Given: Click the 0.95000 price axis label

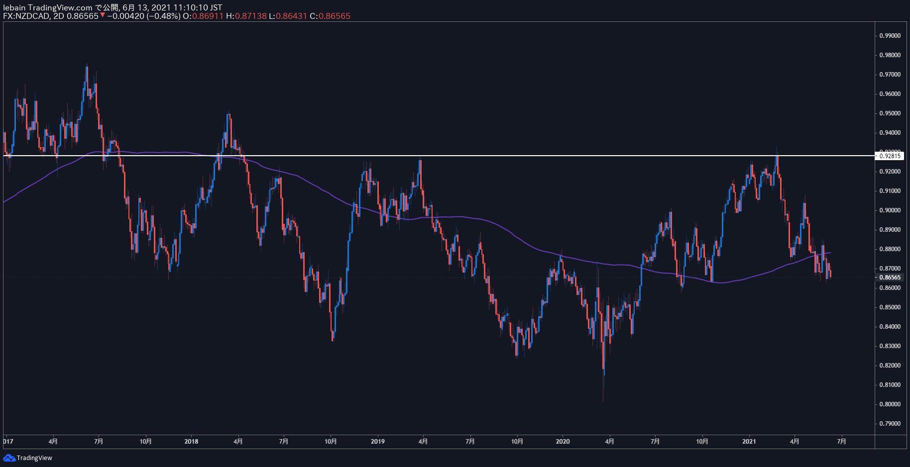Looking at the screenshot, I should click(x=890, y=113).
